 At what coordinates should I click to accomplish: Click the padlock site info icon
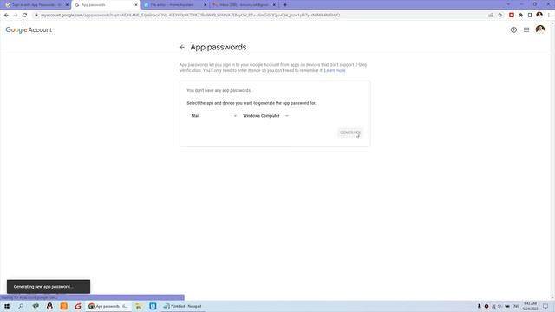(36, 16)
